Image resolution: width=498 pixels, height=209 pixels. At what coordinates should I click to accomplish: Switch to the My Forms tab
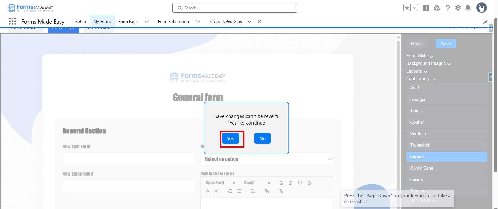[x=102, y=22]
